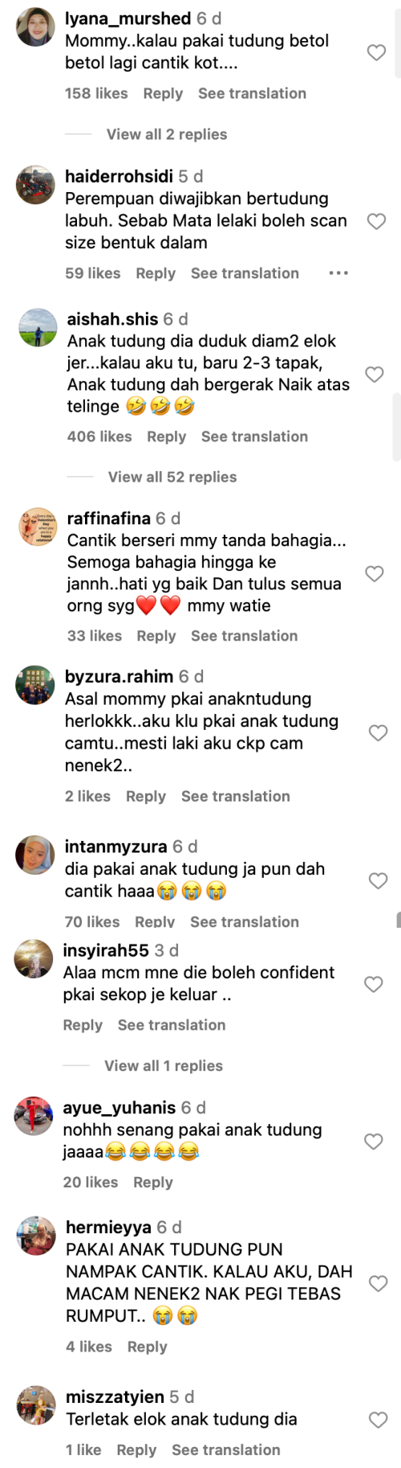Expand View all 1 replies

pyautogui.click(x=164, y=1065)
